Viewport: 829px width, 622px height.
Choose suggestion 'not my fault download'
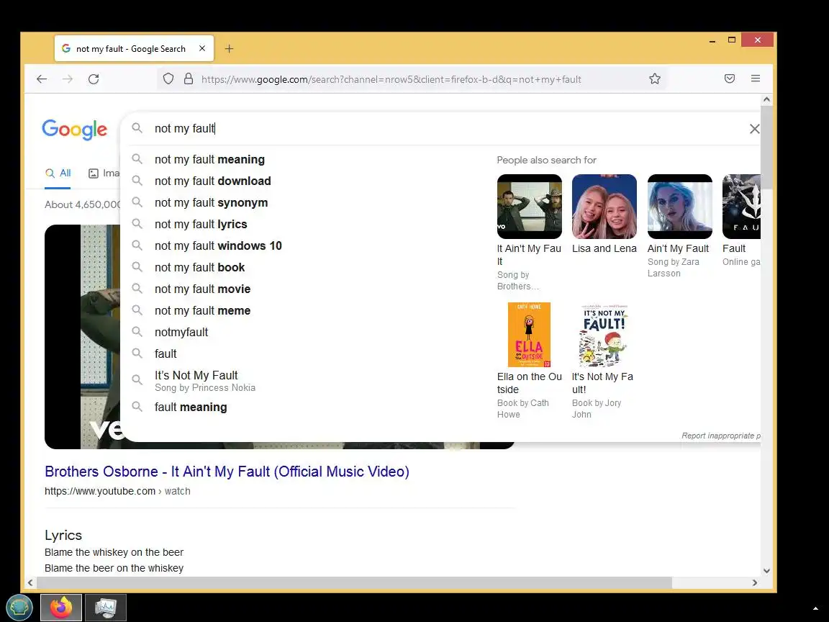[x=212, y=181]
